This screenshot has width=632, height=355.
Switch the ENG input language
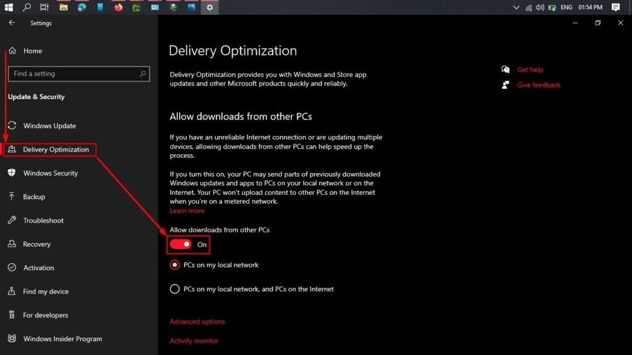[567, 7]
